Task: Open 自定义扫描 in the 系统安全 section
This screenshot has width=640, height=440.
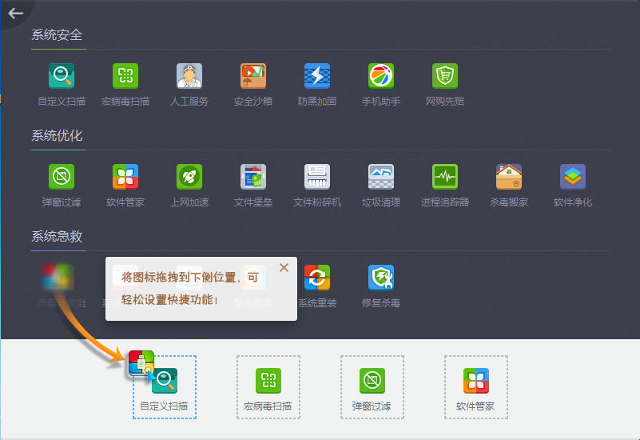Action: tap(62, 84)
